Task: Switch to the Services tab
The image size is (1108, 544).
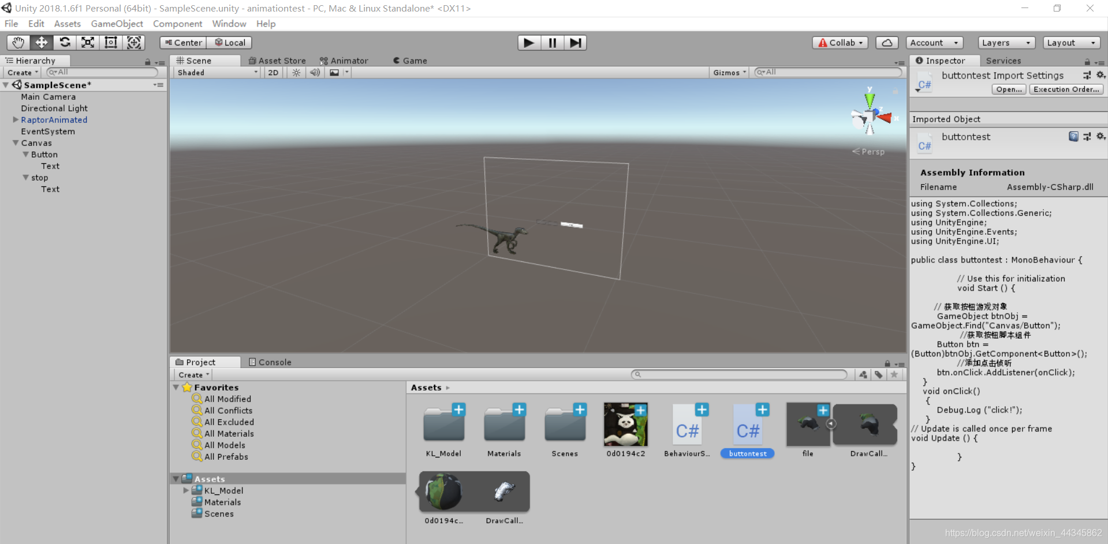Action: click(1003, 61)
